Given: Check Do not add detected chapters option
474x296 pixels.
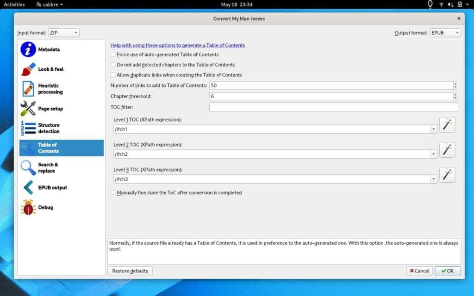Looking at the screenshot, I should tap(113, 65).
